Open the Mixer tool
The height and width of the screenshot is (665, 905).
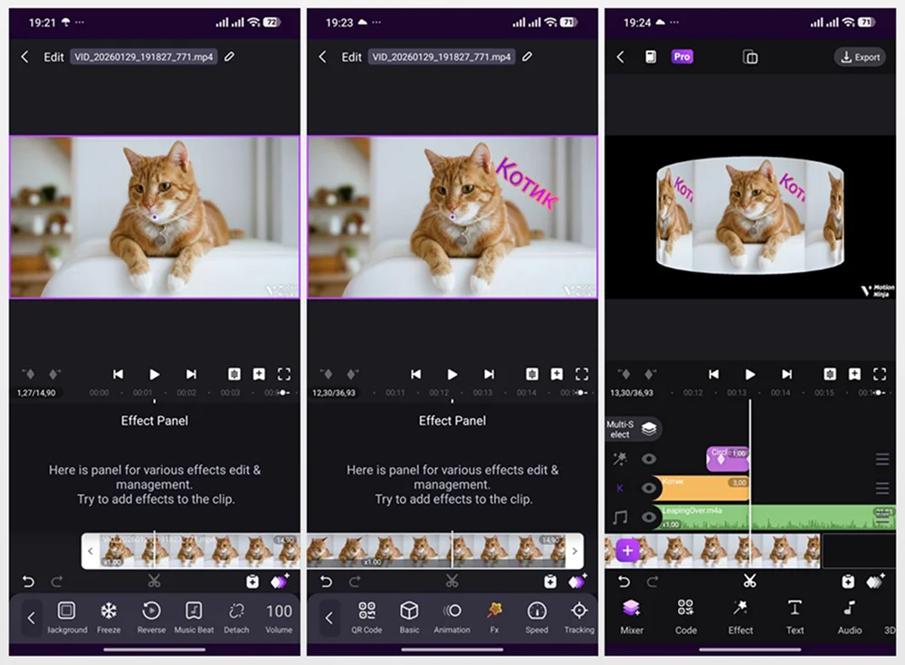click(x=632, y=610)
